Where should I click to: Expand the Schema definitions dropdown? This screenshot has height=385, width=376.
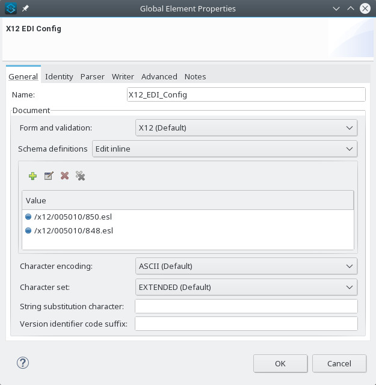coord(225,149)
